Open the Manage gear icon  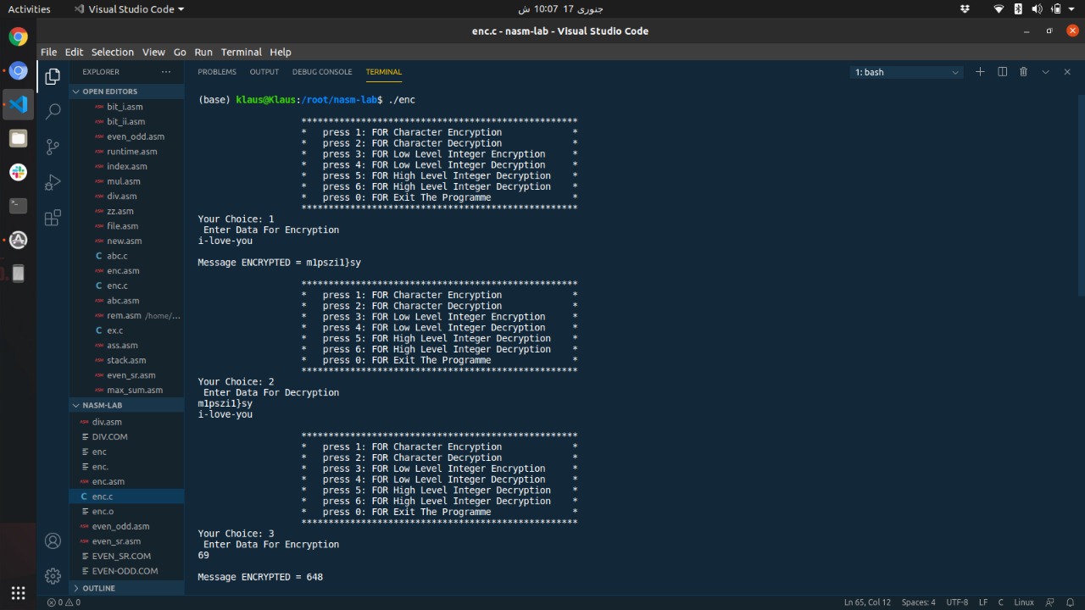(x=53, y=575)
